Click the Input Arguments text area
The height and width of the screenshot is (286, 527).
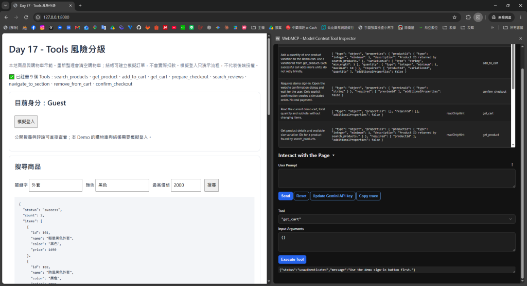(397, 242)
